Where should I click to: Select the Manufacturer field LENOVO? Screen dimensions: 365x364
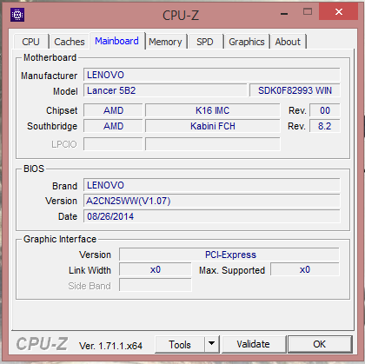click(212, 75)
